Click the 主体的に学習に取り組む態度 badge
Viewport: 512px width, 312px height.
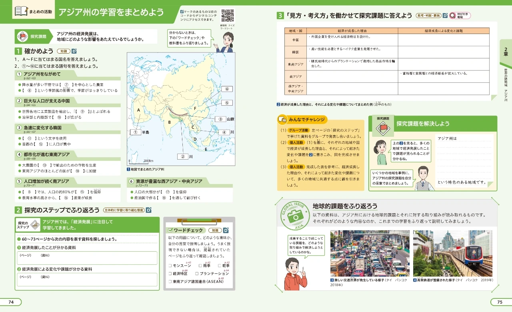(124, 210)
